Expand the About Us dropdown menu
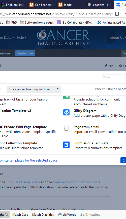This screenshot has height=219, width=126. pyautogui.click(x=118, y=37)
